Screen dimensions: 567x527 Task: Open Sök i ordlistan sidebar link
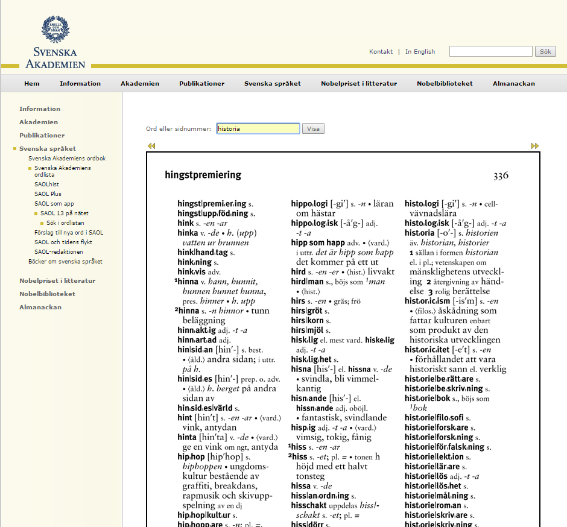[66, 223]
